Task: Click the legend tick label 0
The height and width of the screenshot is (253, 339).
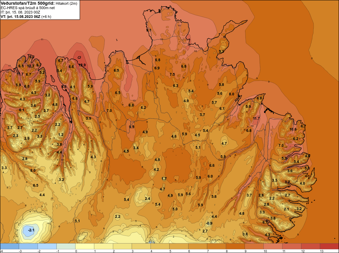Action: tap(76, 251)
